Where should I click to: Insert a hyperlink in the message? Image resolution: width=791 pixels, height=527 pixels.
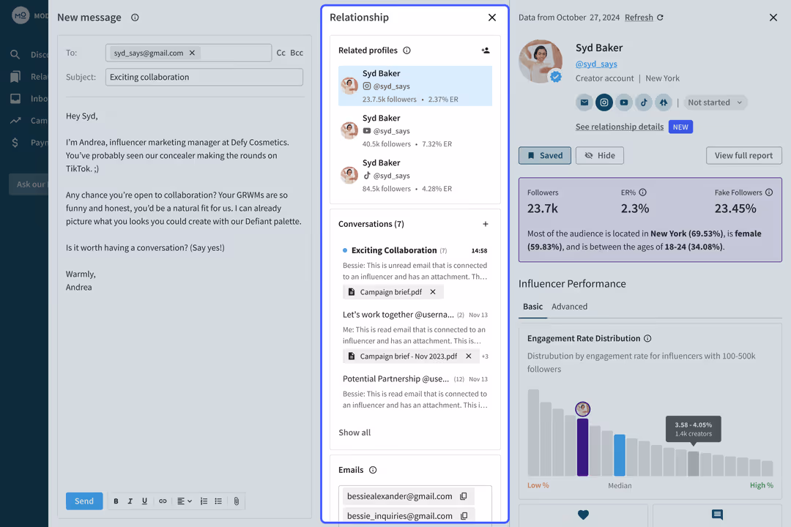pyautogui.click(x=163, y=501)
